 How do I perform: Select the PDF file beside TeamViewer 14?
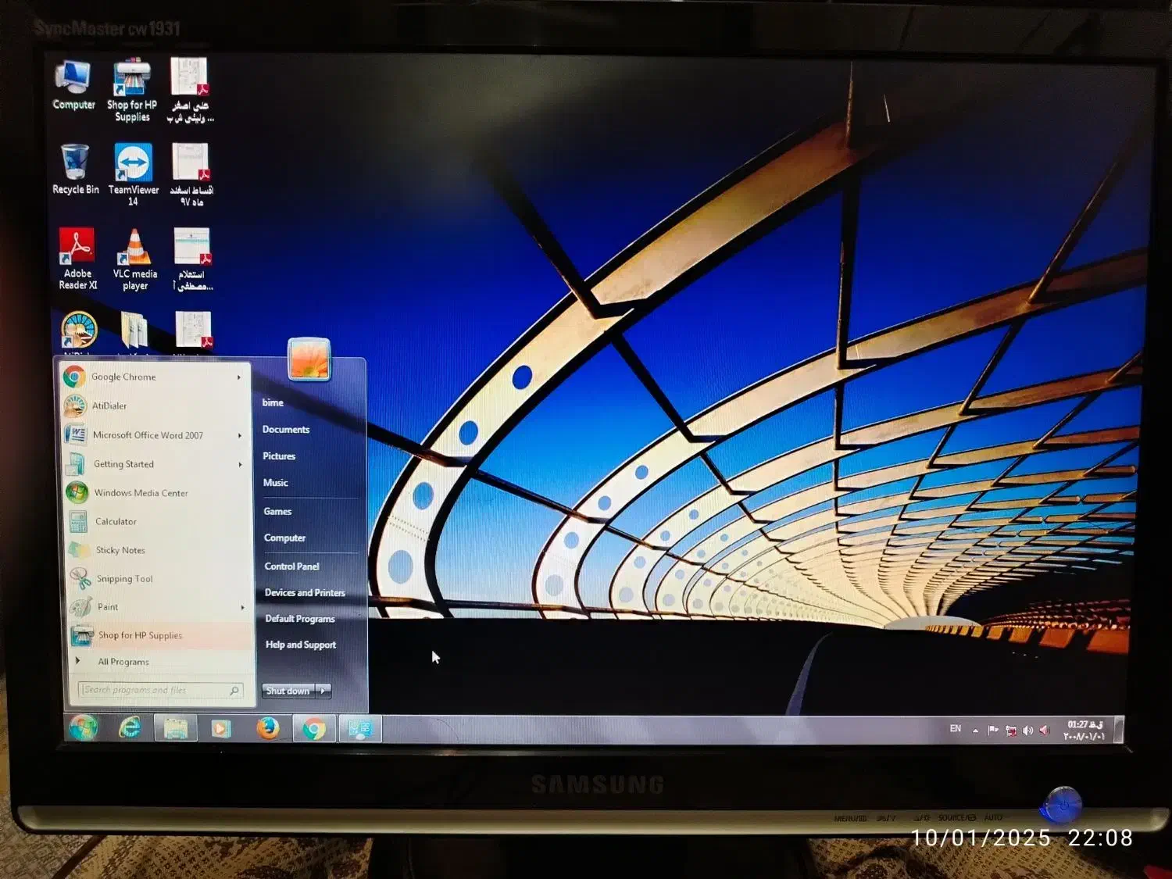click(191, 174)
